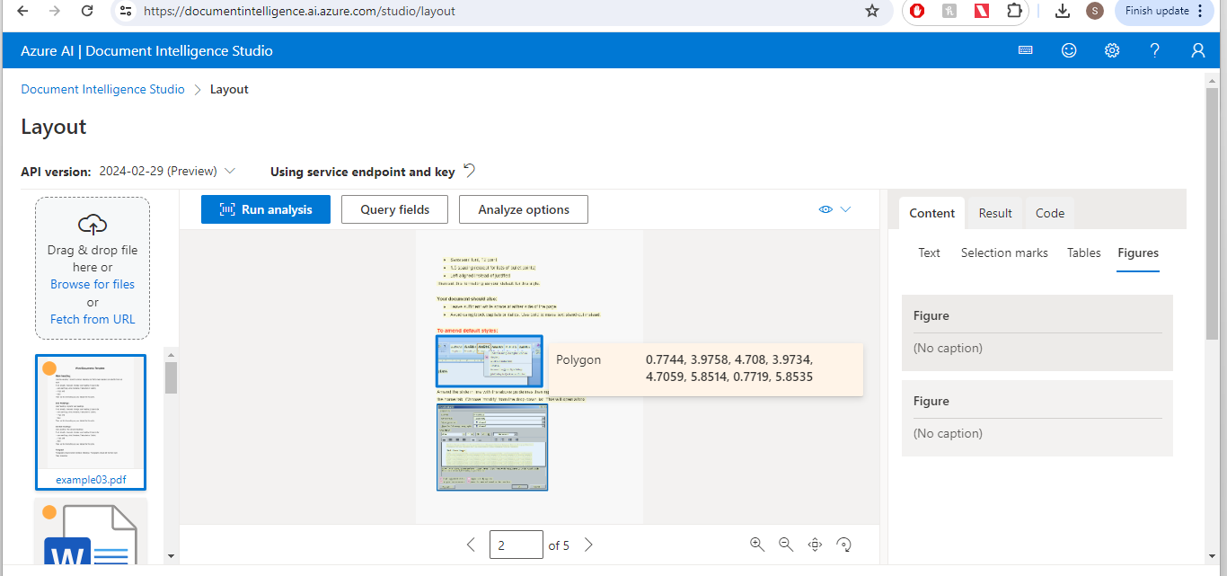
Task: Open the keyboard shortcuts icon
Action: pos(1025,50)
